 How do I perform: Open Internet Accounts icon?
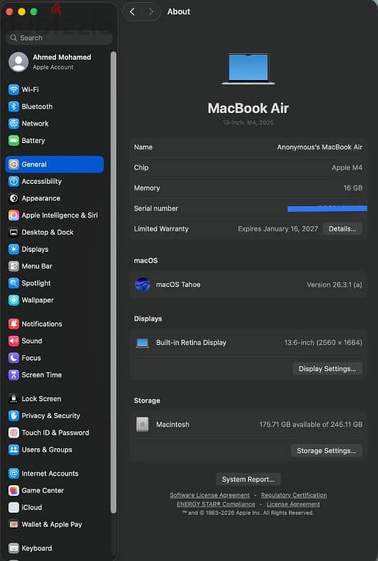point(13,473)
